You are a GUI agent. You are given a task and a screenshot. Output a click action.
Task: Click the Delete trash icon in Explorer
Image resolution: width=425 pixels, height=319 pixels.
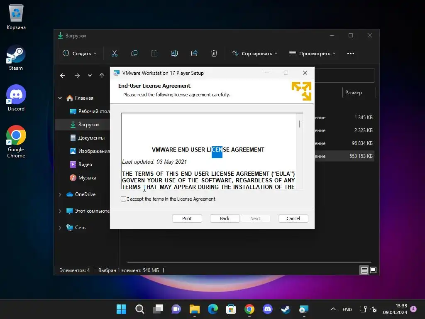214,54
